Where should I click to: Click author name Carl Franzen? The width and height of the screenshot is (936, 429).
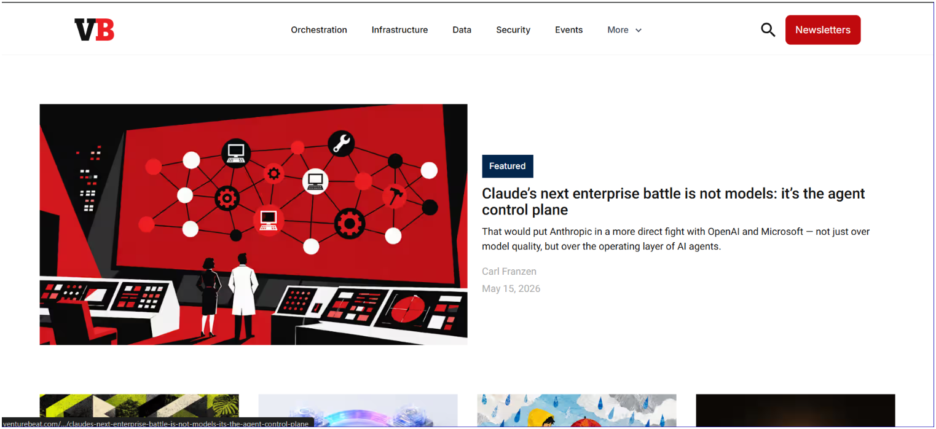(x=509, y=271)
